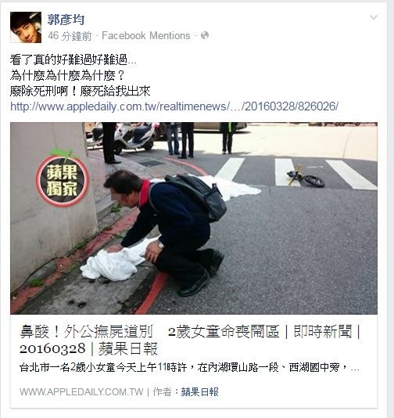The width and height of the screenshot is (394, 418).
Task: Click the 作者 label in the footer
Action: pyautogui.click(x=162, y=392)
